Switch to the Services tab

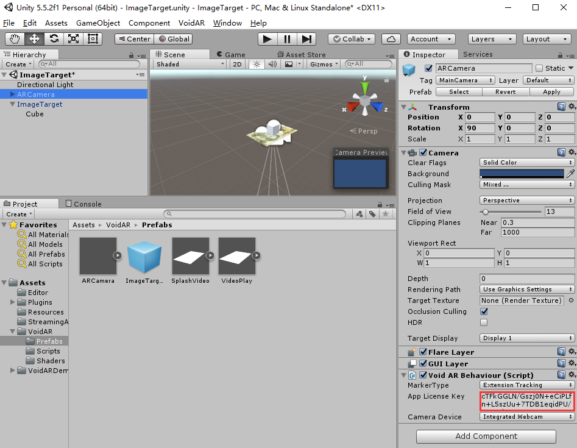point(478,54)
